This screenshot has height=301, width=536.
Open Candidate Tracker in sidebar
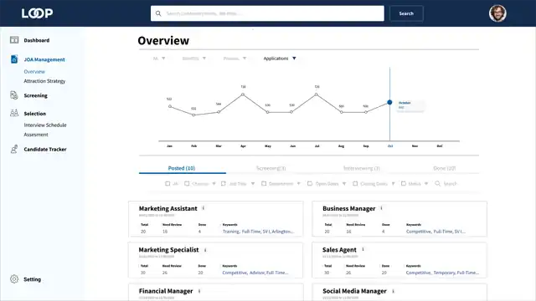(45, 150)
